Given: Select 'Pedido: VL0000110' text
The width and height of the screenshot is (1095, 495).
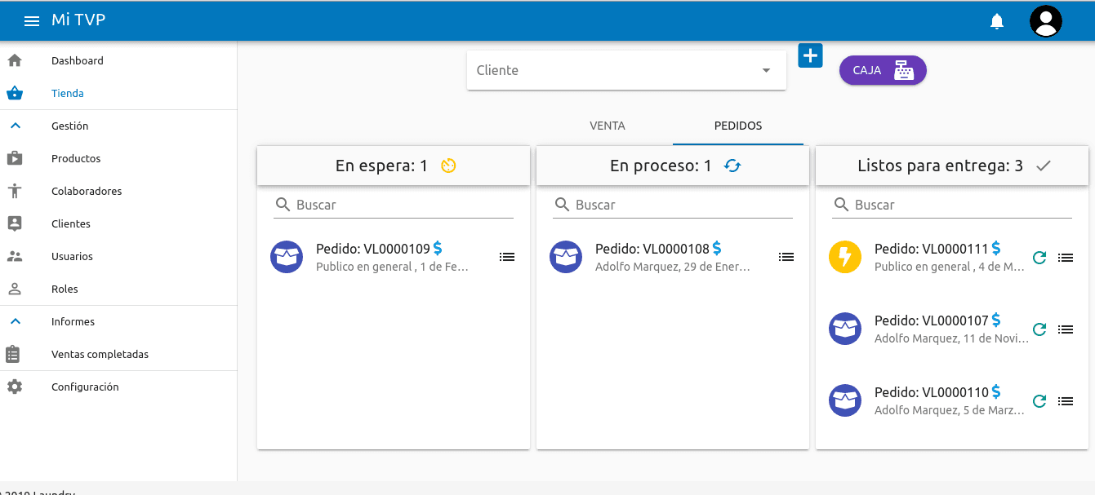Looking at the screenshot, I should 932,392.
